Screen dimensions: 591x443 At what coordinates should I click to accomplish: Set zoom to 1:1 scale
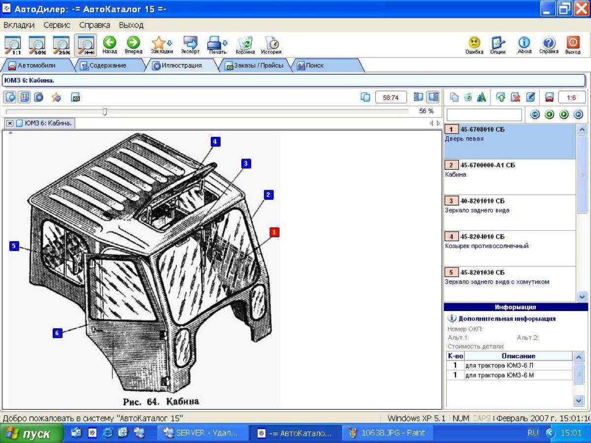(12, 45)
